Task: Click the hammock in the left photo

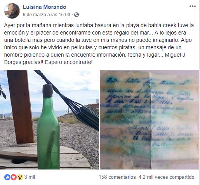Action: [73, 101]
